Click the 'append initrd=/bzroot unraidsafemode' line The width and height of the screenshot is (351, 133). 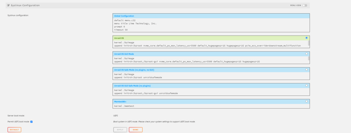tap(138, 77)
